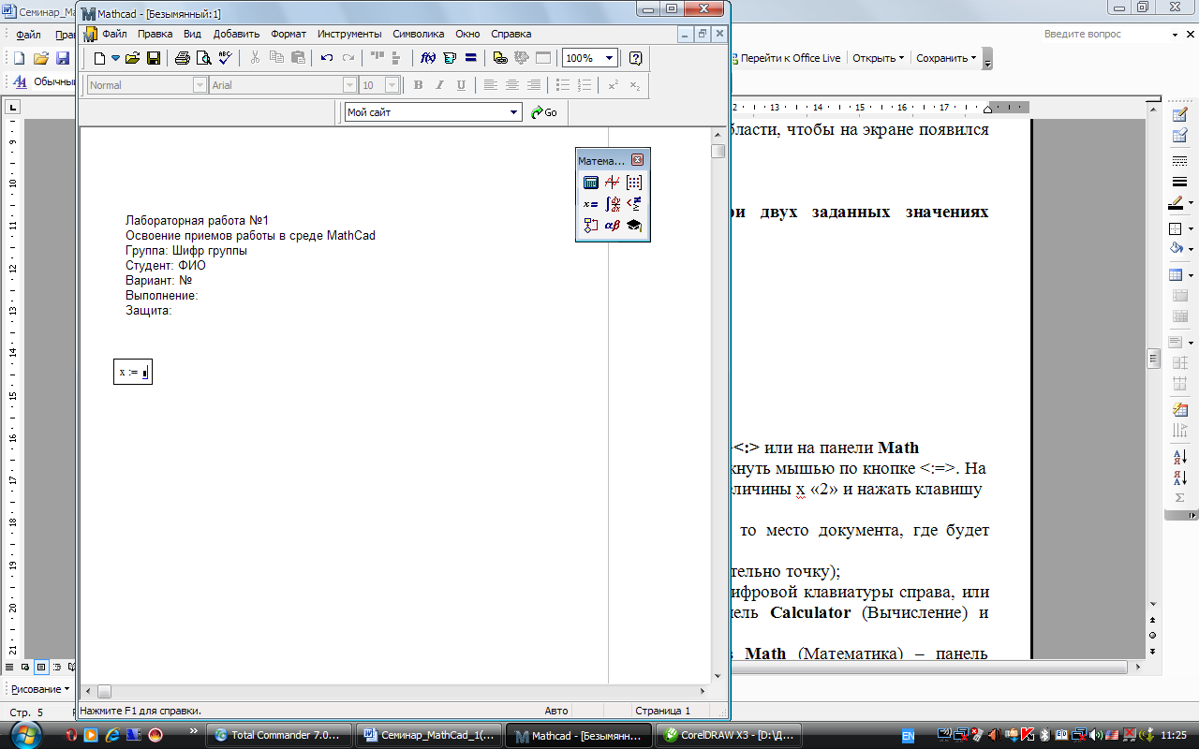Open the Calculator palette in Math toolbar

591,183
